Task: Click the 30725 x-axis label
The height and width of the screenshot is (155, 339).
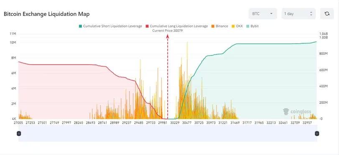Action: 199,122
